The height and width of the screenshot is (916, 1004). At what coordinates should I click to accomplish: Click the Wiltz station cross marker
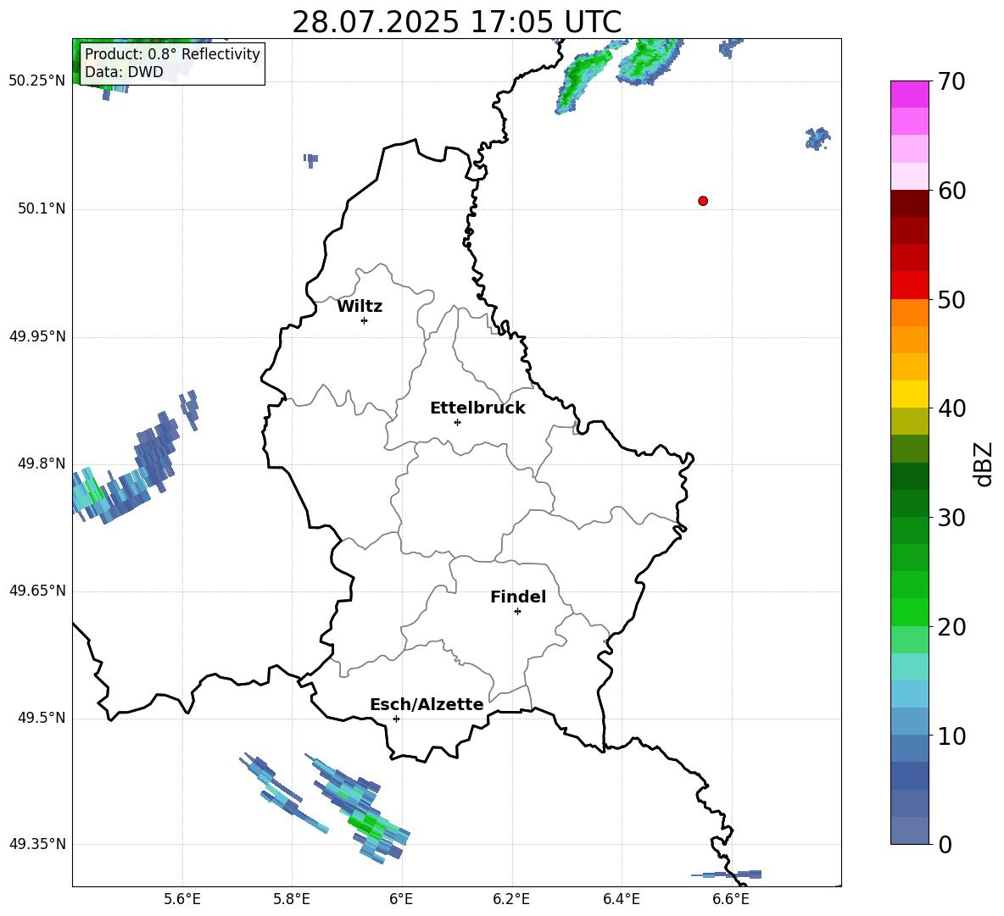click(x=364, y=320)
